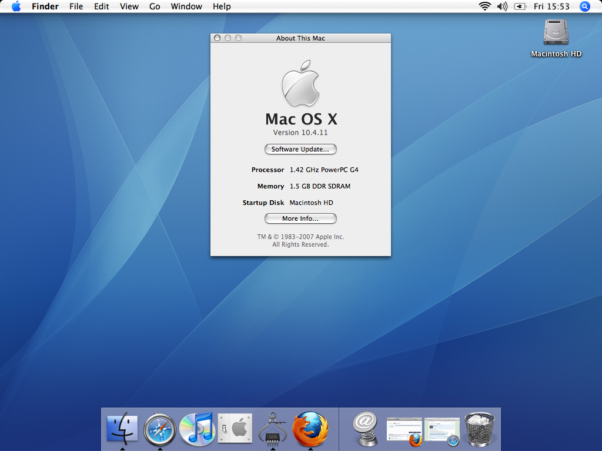Open the Edit menu
The image size is (602, 451).
101,6
